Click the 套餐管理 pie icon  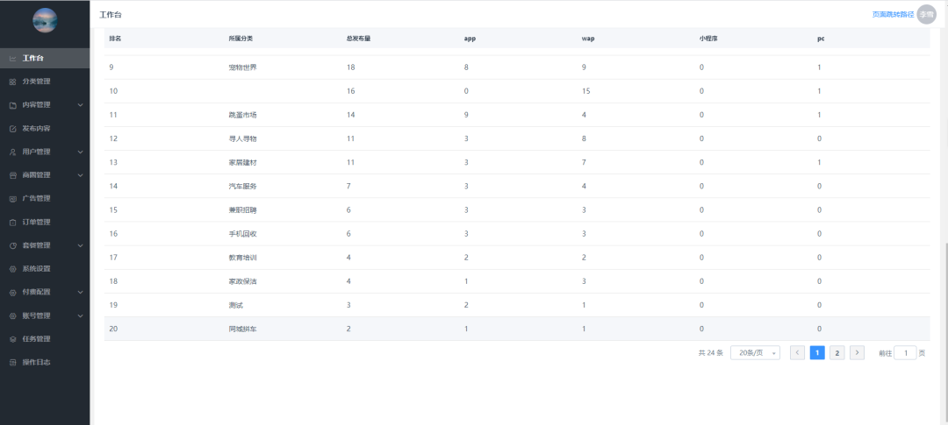coord(12,245)
